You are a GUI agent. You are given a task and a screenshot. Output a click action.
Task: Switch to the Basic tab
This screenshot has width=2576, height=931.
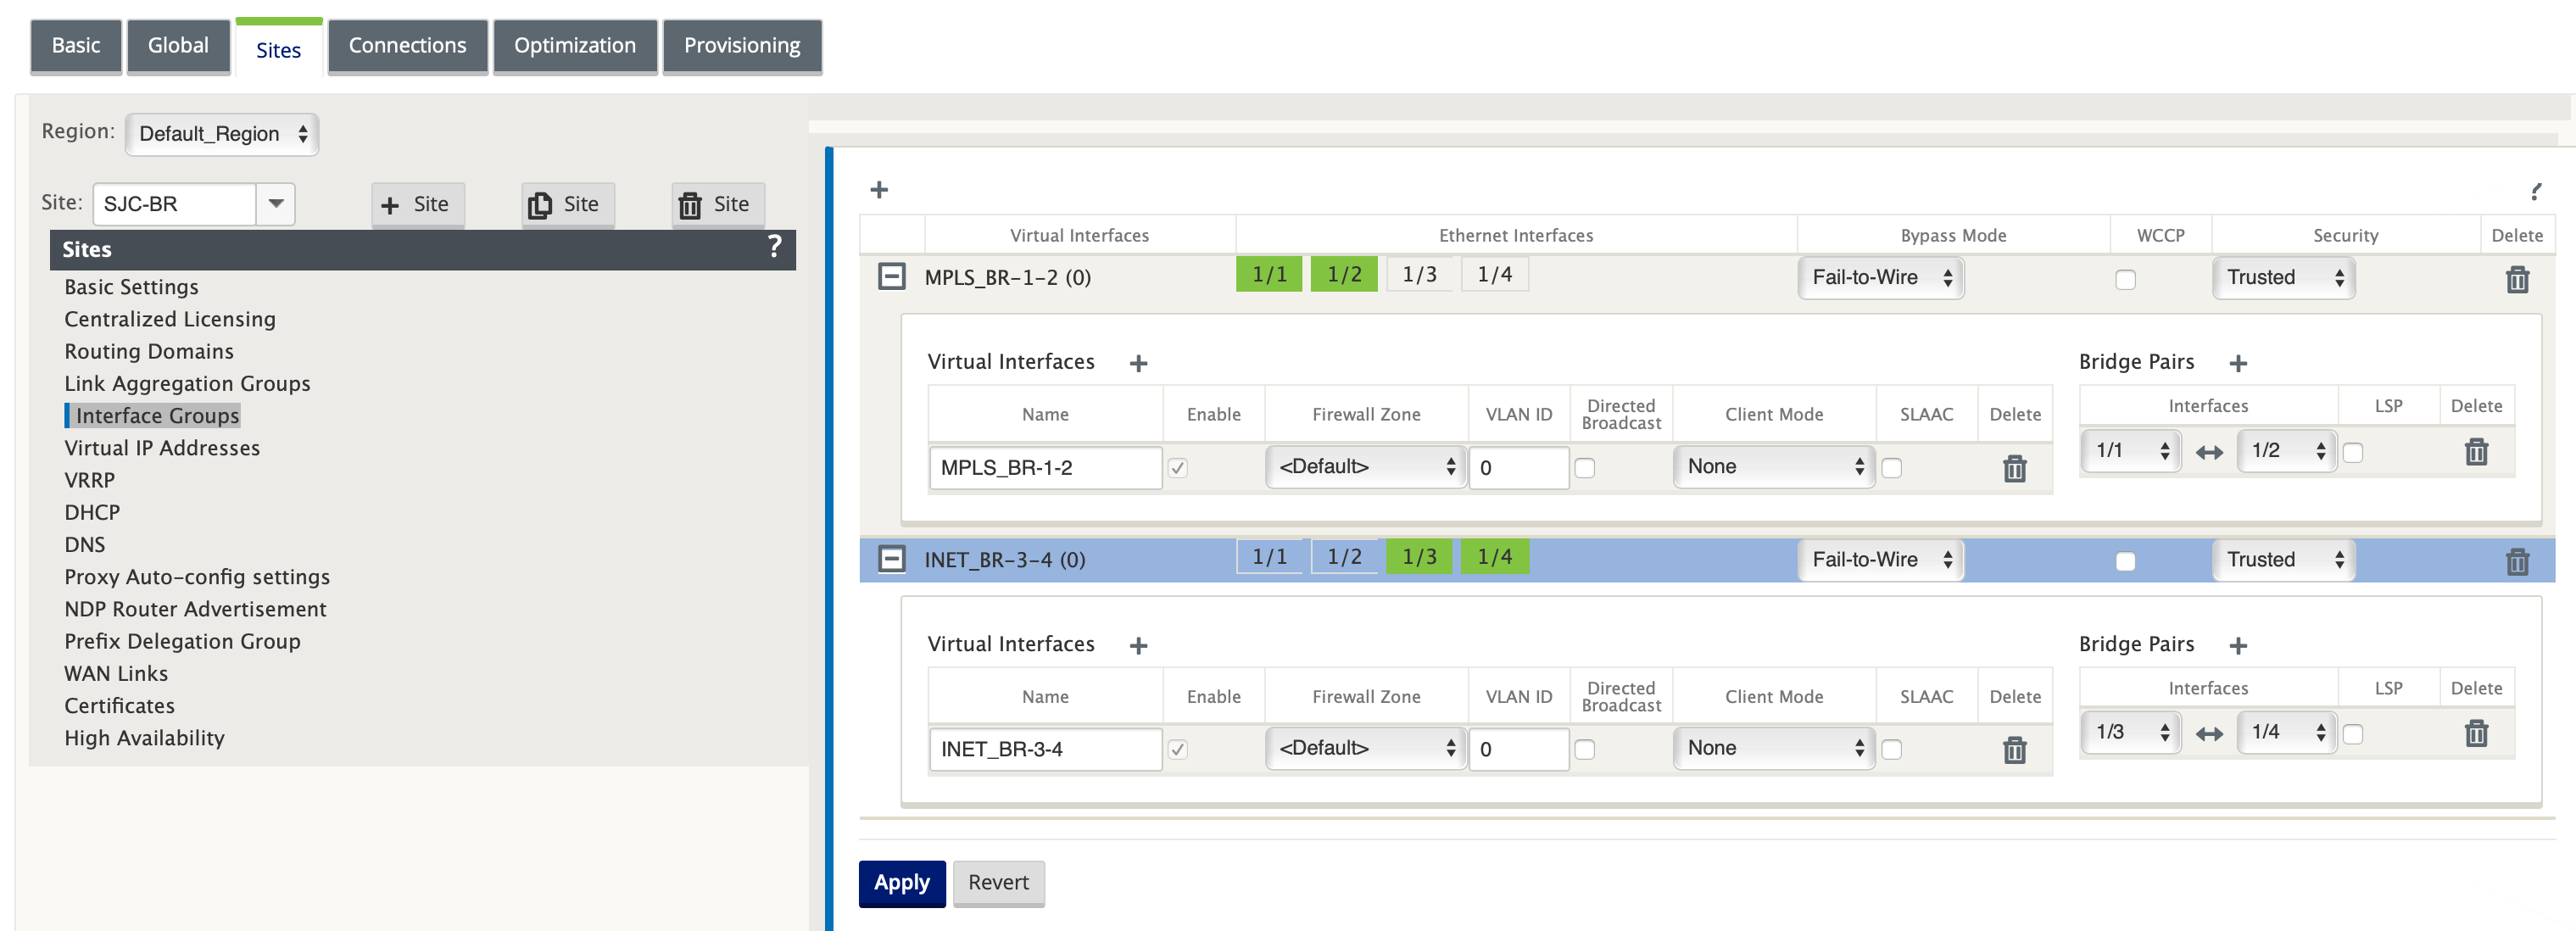[x=76, y=46]
